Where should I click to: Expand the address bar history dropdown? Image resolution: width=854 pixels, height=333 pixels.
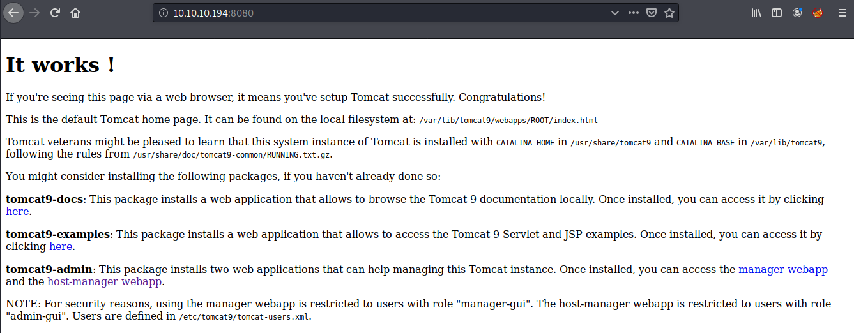click(614, 13)
